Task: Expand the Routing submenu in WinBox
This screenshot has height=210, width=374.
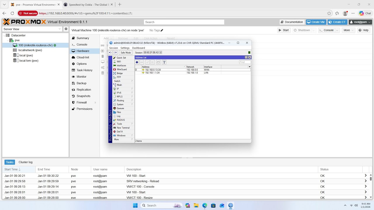Action: (123, 101)
